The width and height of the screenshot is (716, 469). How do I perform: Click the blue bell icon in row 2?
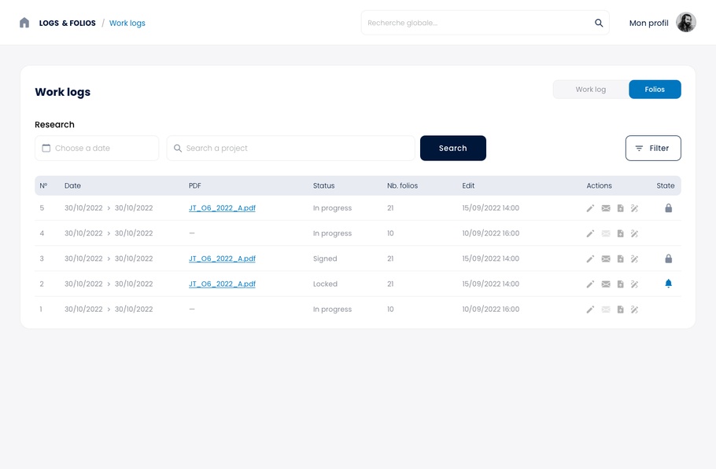pos(668,284)
